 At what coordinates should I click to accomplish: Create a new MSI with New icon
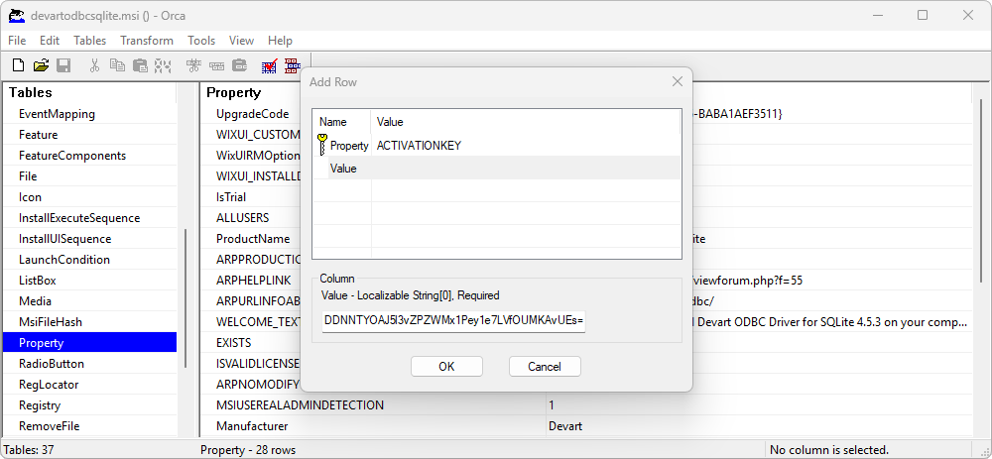pyautogui.click(x=19, y=65)
